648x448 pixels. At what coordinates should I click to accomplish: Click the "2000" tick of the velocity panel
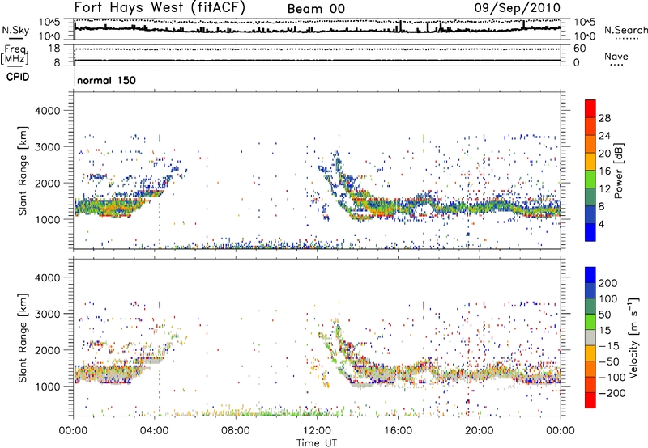coord(48,350)
